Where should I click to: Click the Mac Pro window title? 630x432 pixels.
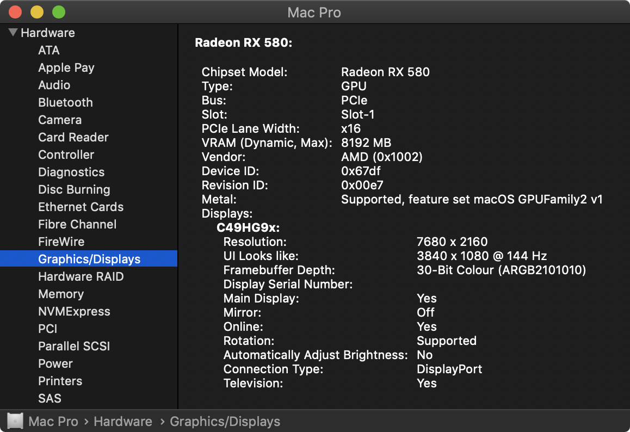(314, 13)
